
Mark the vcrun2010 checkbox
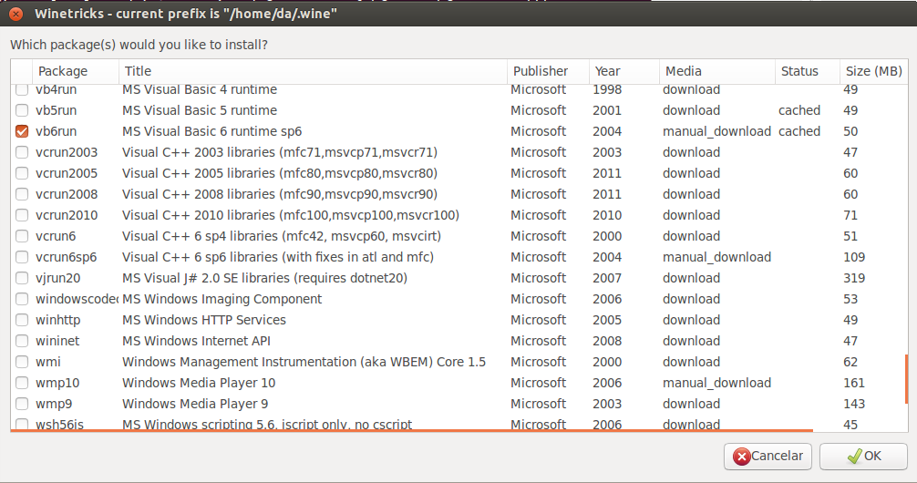tap(22, 215)
